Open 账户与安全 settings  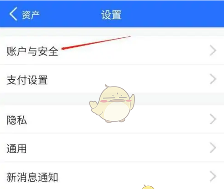tap(112, 51)
